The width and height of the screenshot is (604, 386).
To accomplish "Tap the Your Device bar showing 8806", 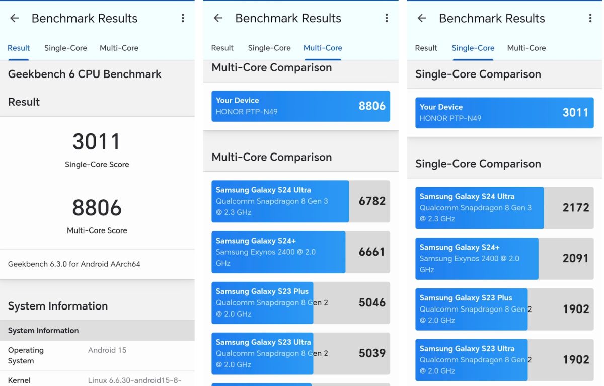I will click(300, 106).
